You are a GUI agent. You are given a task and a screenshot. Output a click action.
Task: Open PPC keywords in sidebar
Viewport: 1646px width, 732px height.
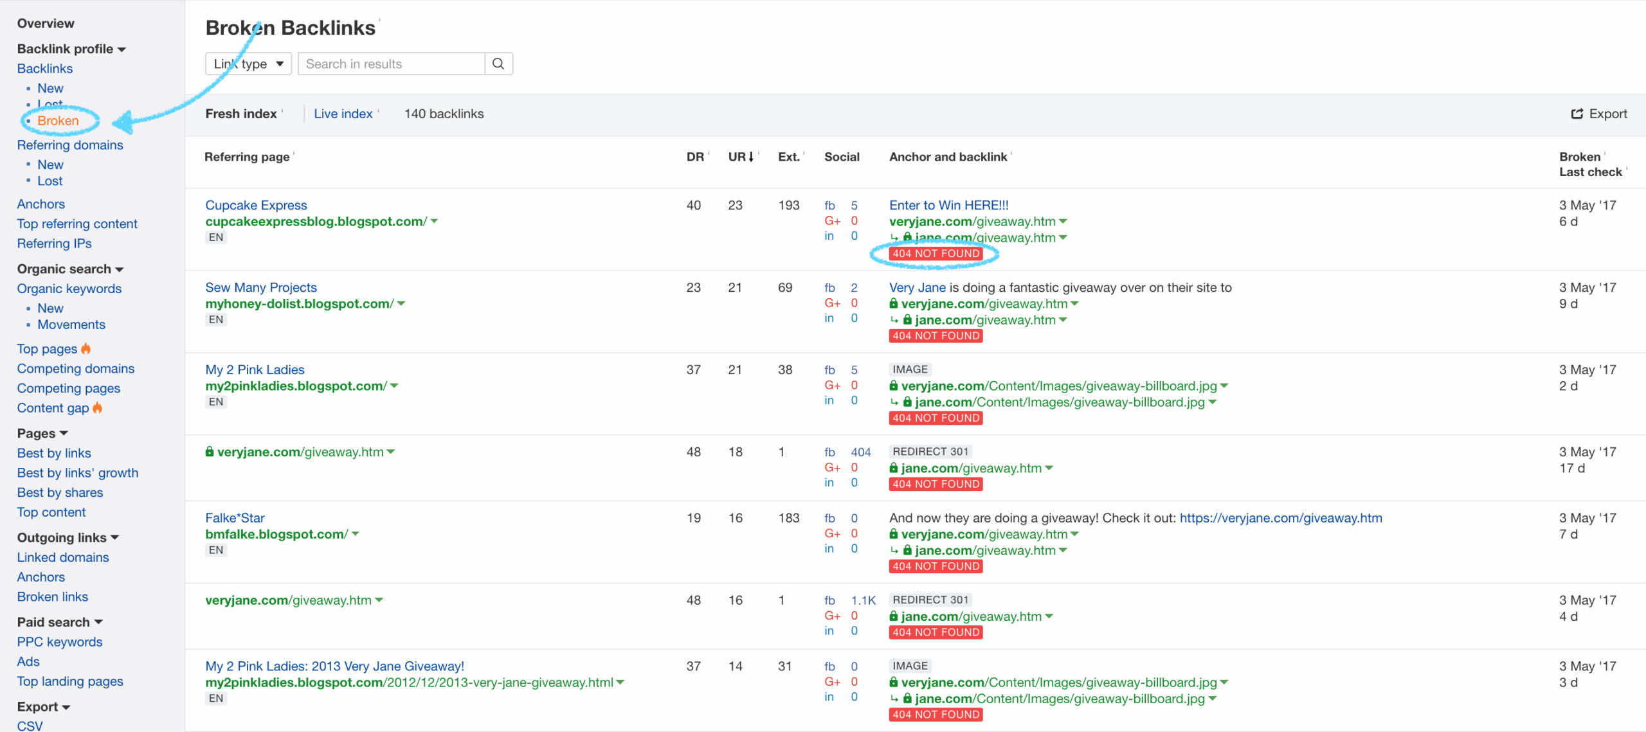[x=60, y=641]
